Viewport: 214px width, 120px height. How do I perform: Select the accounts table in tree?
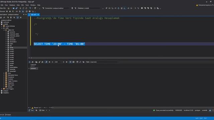pyautogui.click(x=12, y=32)
